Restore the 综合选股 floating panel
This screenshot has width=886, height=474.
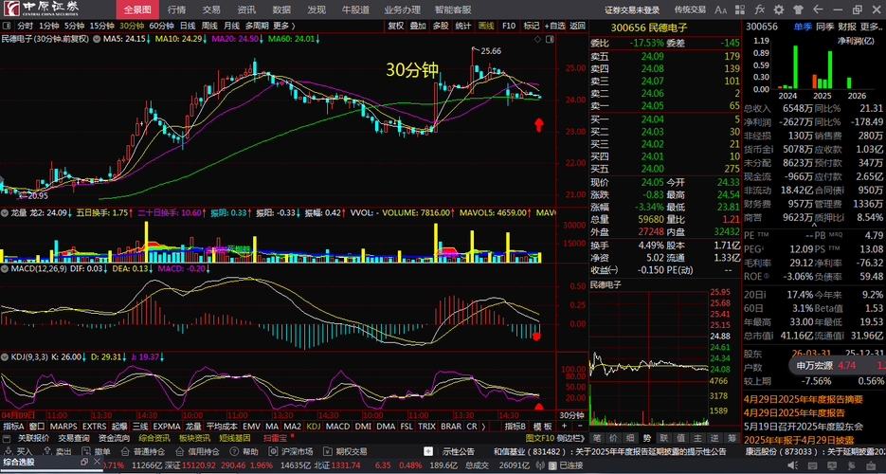click(x=84, y=462)
